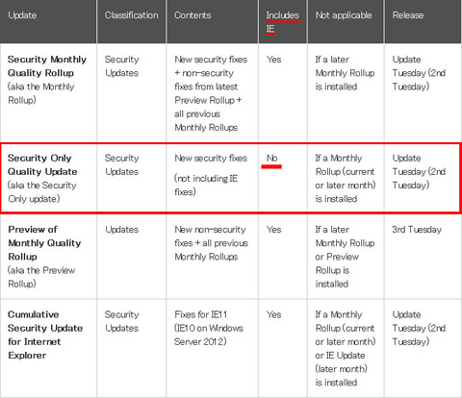462x398 pixels.
Task: Click Security Monthly Quality Rollup title
Action: point(47,66)
